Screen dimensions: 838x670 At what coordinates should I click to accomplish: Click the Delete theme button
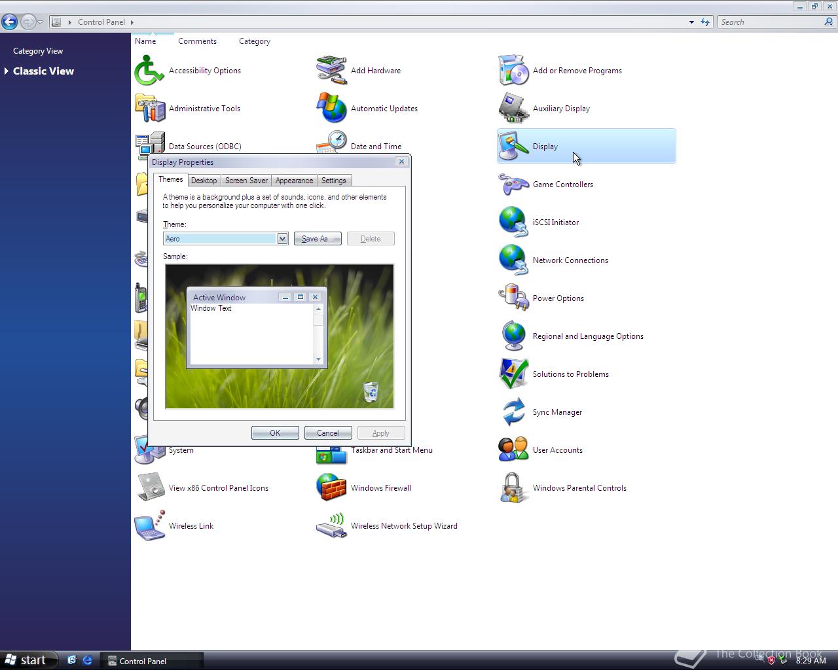(371, 239)
